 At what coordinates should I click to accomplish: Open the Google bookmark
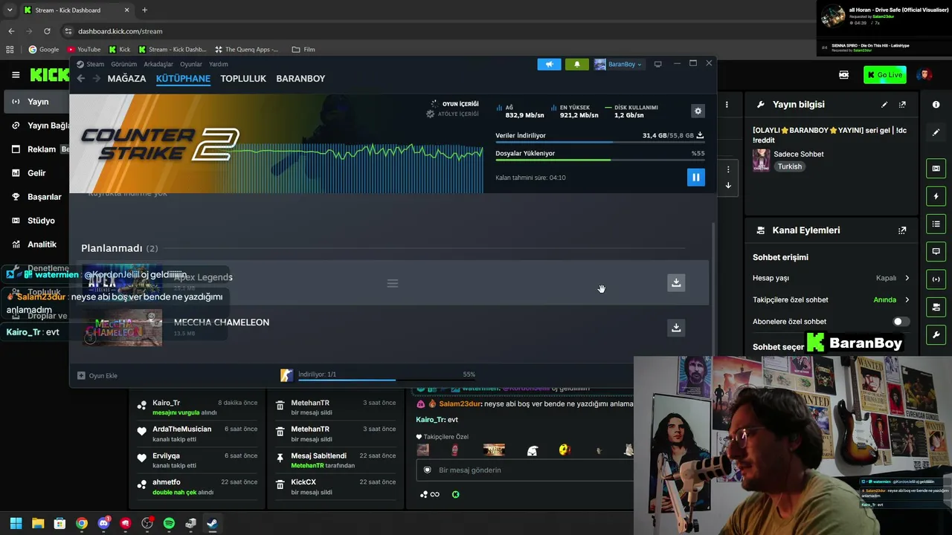(43, 50)
